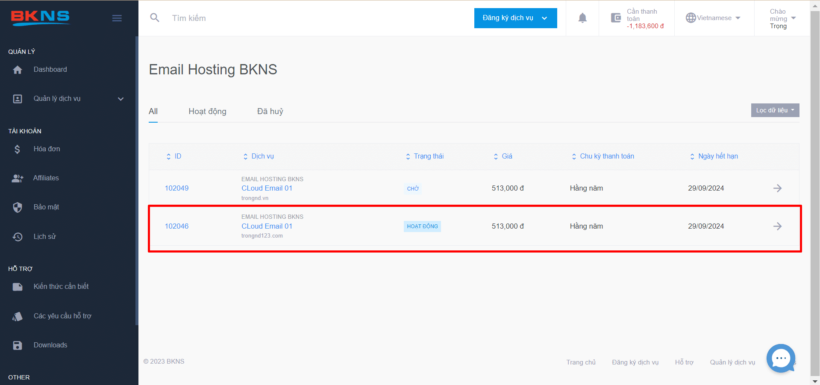
Task: Open the Lọc dữ liệu filter dropdown
Action: click(775, 110)
